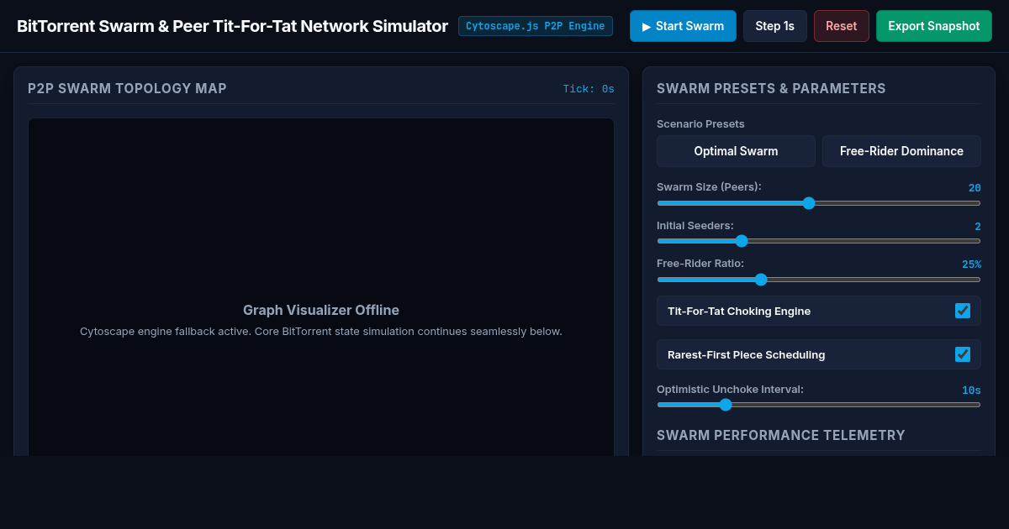Click the Cytoscape.js P2P Engine badge
Screen dimensions: 1009x529
coord(536,26)
